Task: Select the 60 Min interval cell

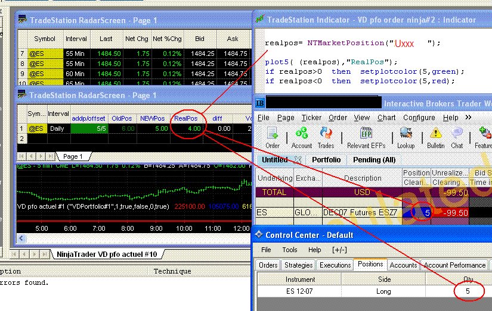Action: tap(76, 74)
